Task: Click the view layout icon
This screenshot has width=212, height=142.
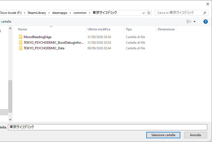Action: tap(189, 22)
